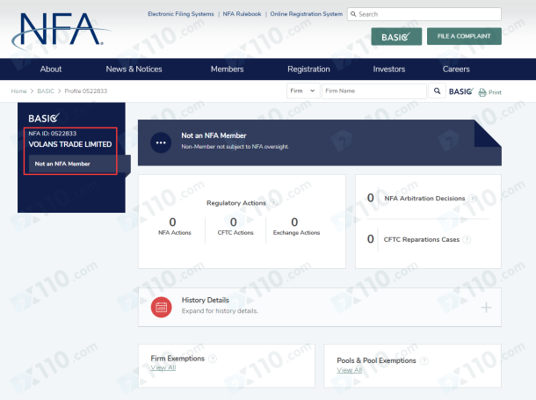Click the History Details heading

point(206,300)
